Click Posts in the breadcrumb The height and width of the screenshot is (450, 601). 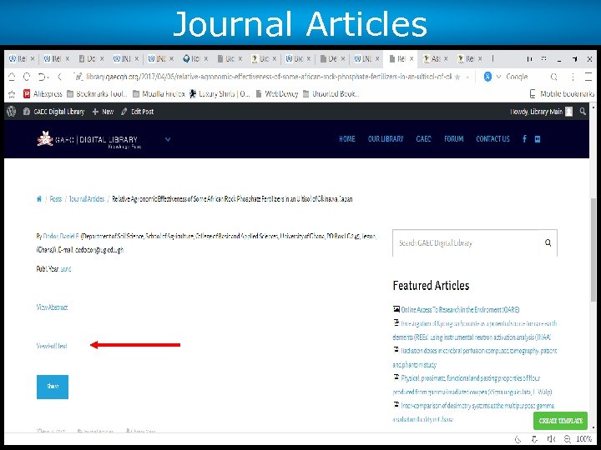click(x=56, y=199)
